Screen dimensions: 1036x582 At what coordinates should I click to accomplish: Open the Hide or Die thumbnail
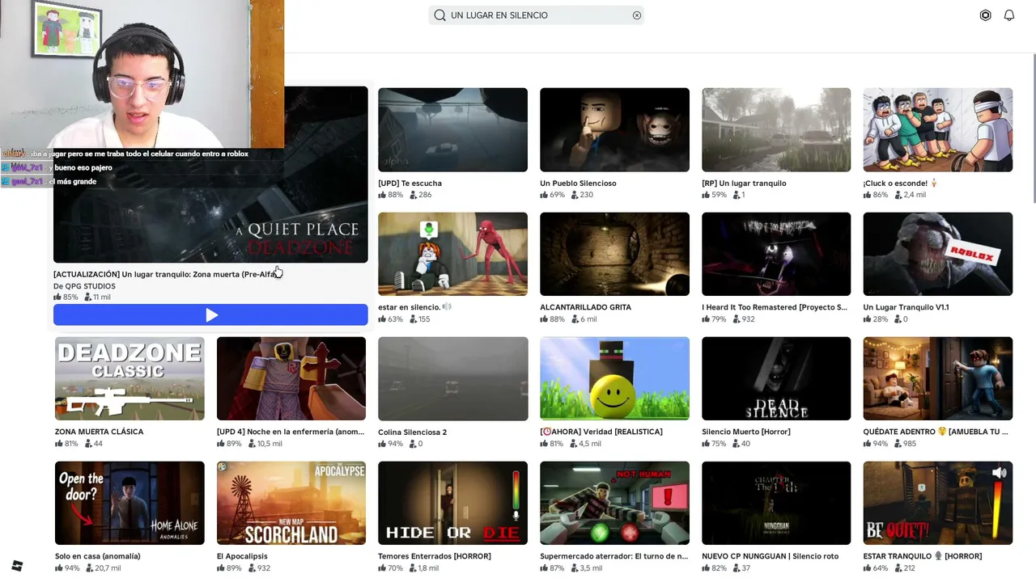pos(452,503)
